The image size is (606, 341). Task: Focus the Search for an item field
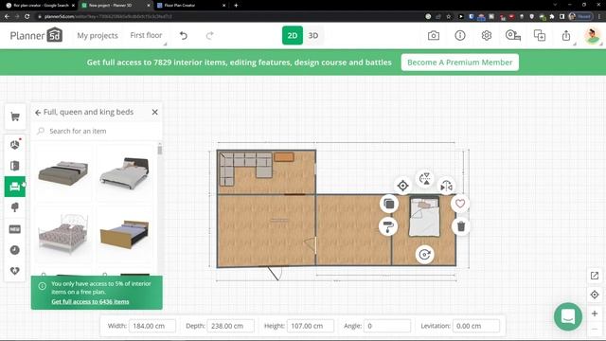[x=97, y=131]
